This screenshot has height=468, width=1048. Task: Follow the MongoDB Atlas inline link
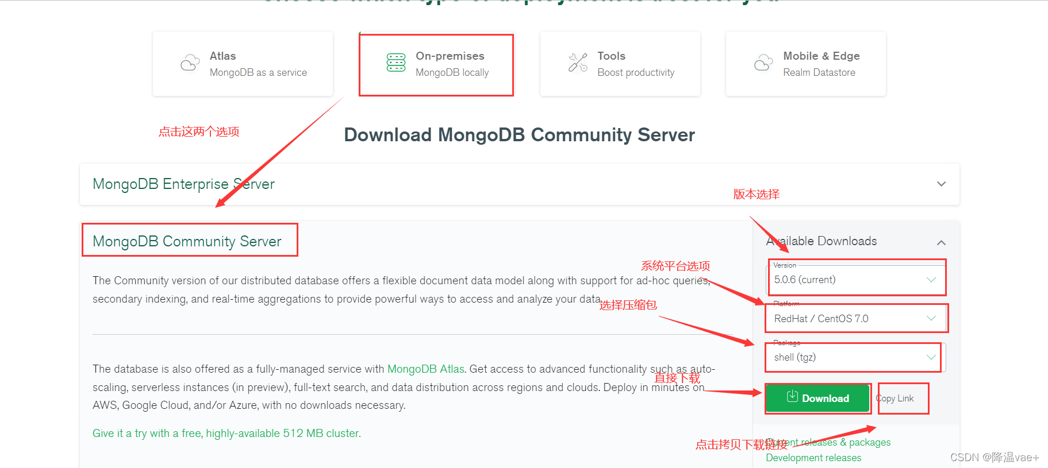pos(425,369)
